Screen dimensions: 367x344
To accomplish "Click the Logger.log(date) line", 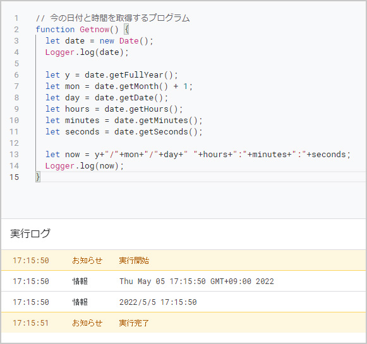I will point(87,52).
